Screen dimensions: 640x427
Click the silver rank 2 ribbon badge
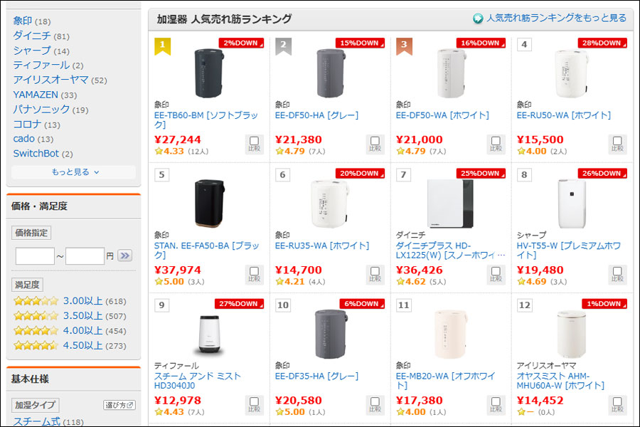(x=283, y=46)
